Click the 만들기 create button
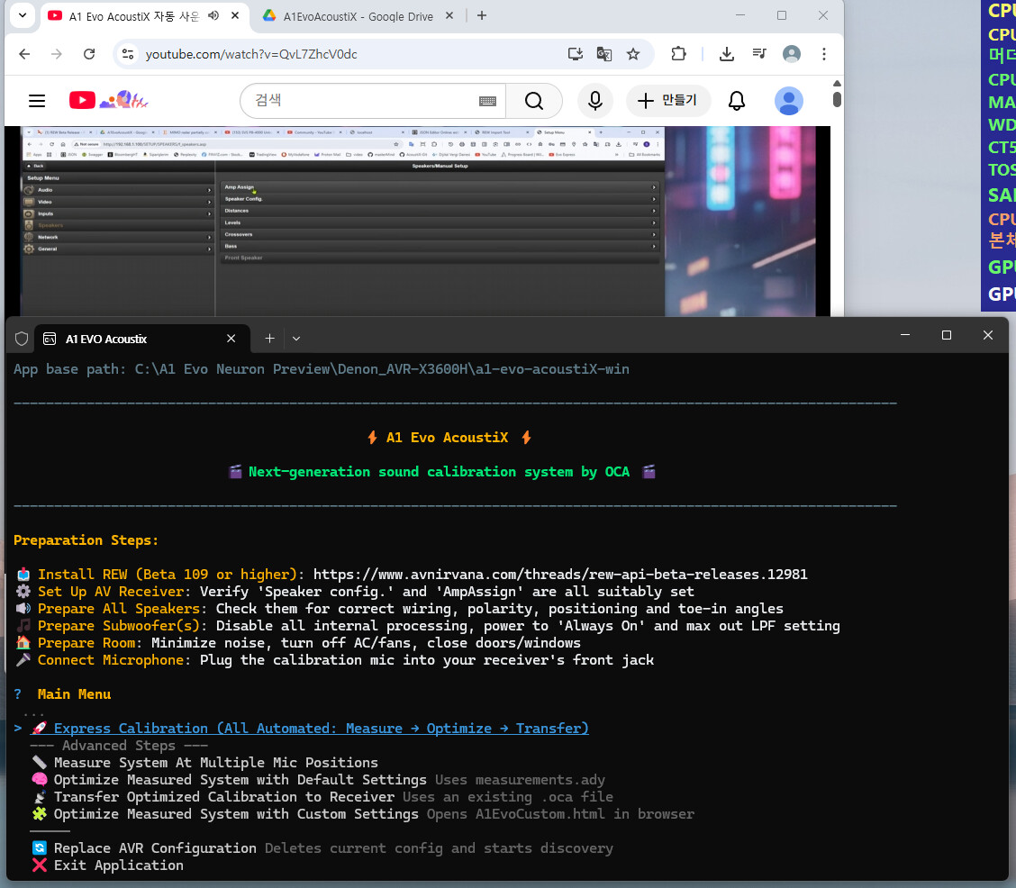This screenshot has width=1016, height=888. (668, 101)
